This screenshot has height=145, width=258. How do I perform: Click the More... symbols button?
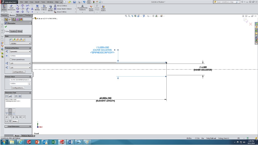coord(15,121)
